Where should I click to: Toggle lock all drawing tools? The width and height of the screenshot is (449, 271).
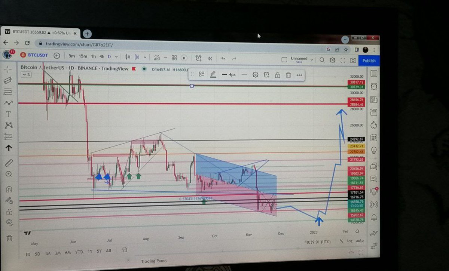tap(9, 212)
